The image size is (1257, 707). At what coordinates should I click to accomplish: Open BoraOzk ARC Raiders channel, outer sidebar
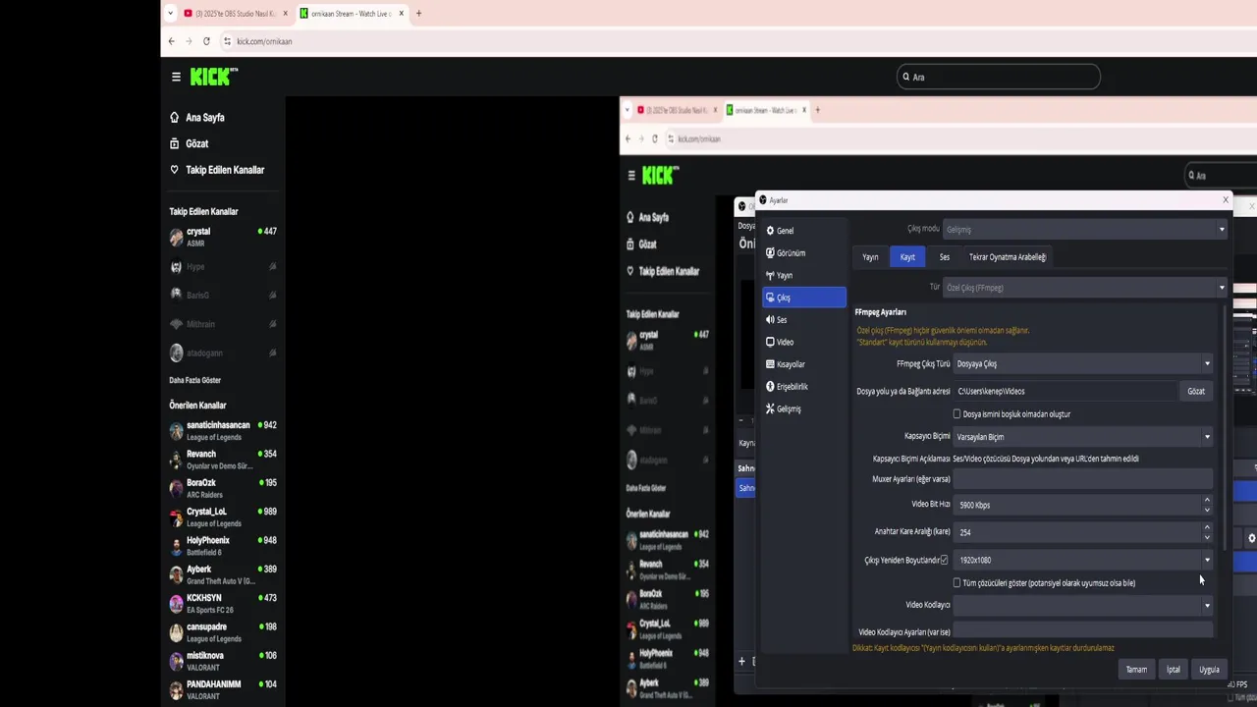[223, 488]
